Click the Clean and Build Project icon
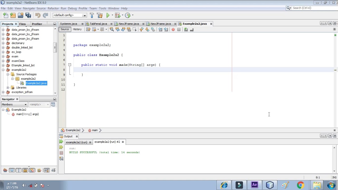The width and height of the screenshot is (338, 190). tap(100, 15)
